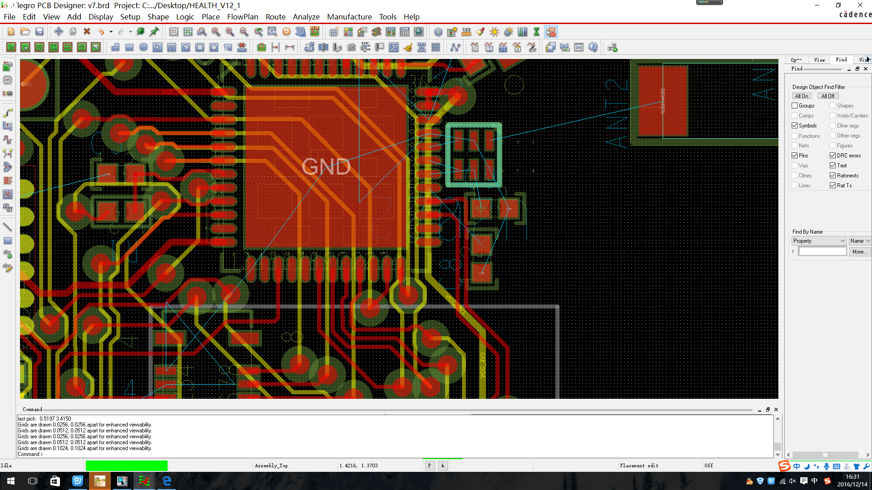Select the Move tool icon
872x490 pixels.
click(x=59, y=32)
